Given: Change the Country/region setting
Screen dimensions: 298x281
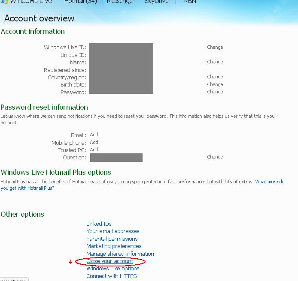Looking at the screenshot, I should (215, 77).
